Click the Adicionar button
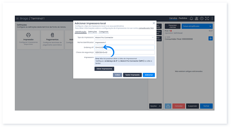Viewport: 231px width, 128px height. tap(149, 75)
